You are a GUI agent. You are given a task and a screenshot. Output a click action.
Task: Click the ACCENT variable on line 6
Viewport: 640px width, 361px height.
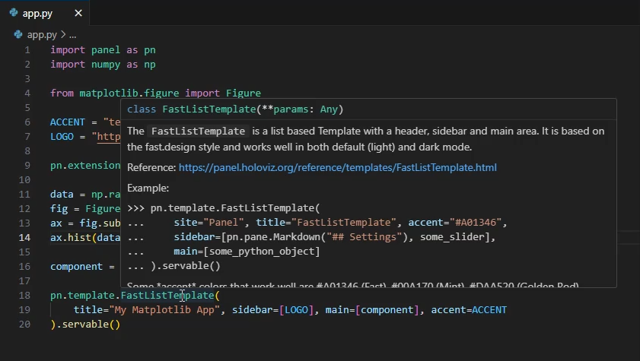click(68, 122)
